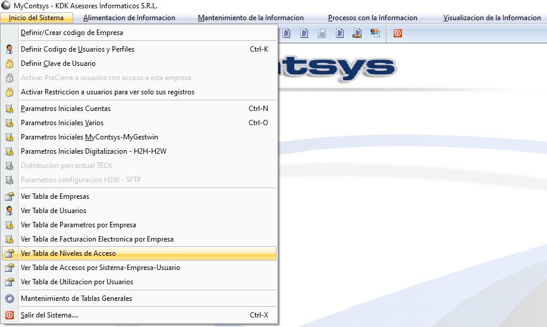Select Definir/Crear codigo de Empresa
Image resolution: width=547 pixels, height=327 pixels.
click(72, 33)
